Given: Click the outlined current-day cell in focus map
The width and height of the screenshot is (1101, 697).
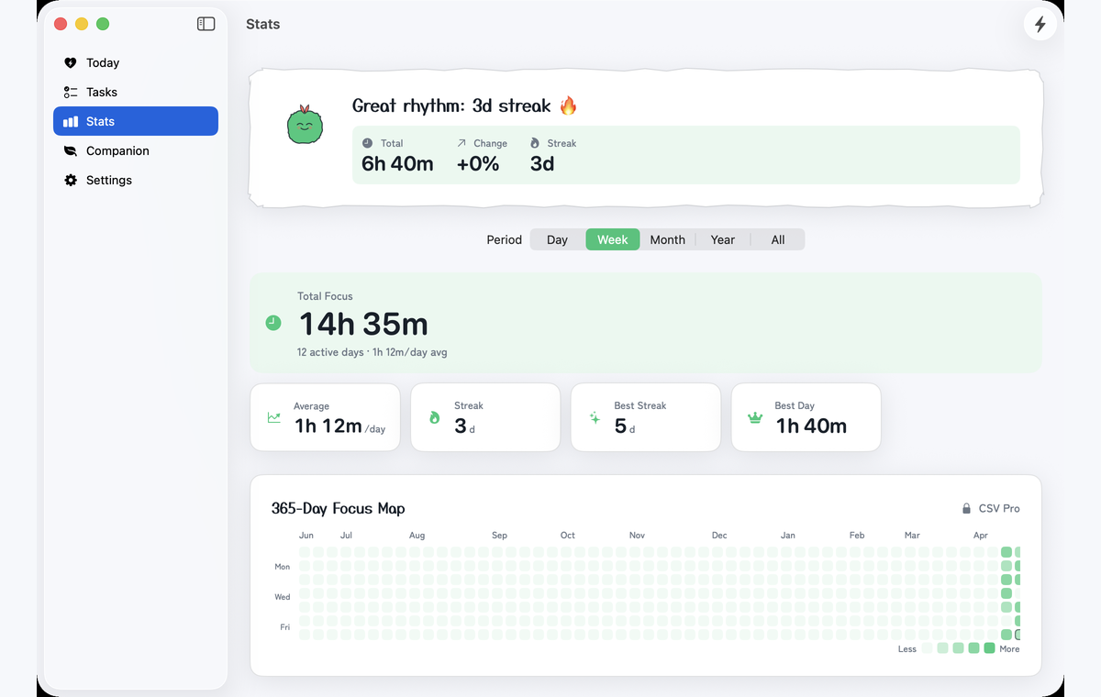Looking at the screenshot, I should point(1018,635).
